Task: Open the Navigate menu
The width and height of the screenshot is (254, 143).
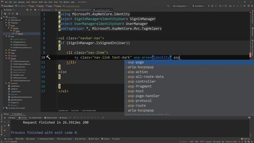Action: (21, 2)
